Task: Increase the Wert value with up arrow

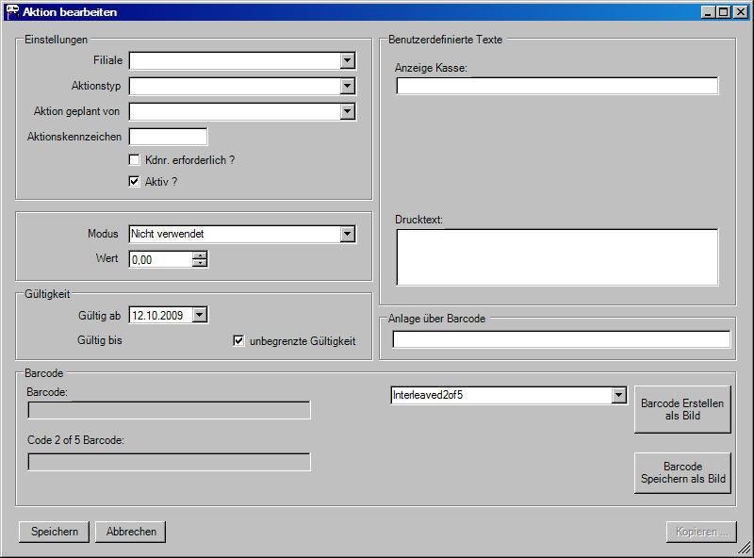Action: (200, 254)
